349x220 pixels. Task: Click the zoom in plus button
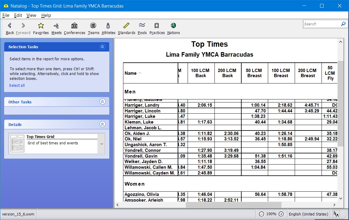(x=281, y=214)
